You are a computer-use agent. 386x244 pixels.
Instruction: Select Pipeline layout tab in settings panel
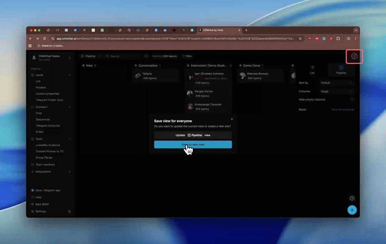tap(341, 70)
